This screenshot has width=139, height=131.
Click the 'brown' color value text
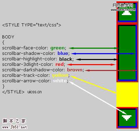[x=75, y=70]
